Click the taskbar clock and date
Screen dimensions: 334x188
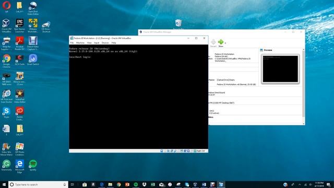pyautogui.click(x=319, y=184)
